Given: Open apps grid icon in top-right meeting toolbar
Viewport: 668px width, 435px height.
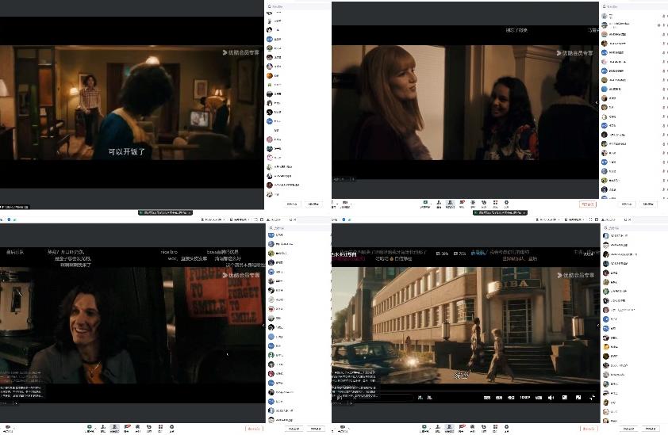Looking at the screenshot, I should pyautogui.click(x=495, y=204).
